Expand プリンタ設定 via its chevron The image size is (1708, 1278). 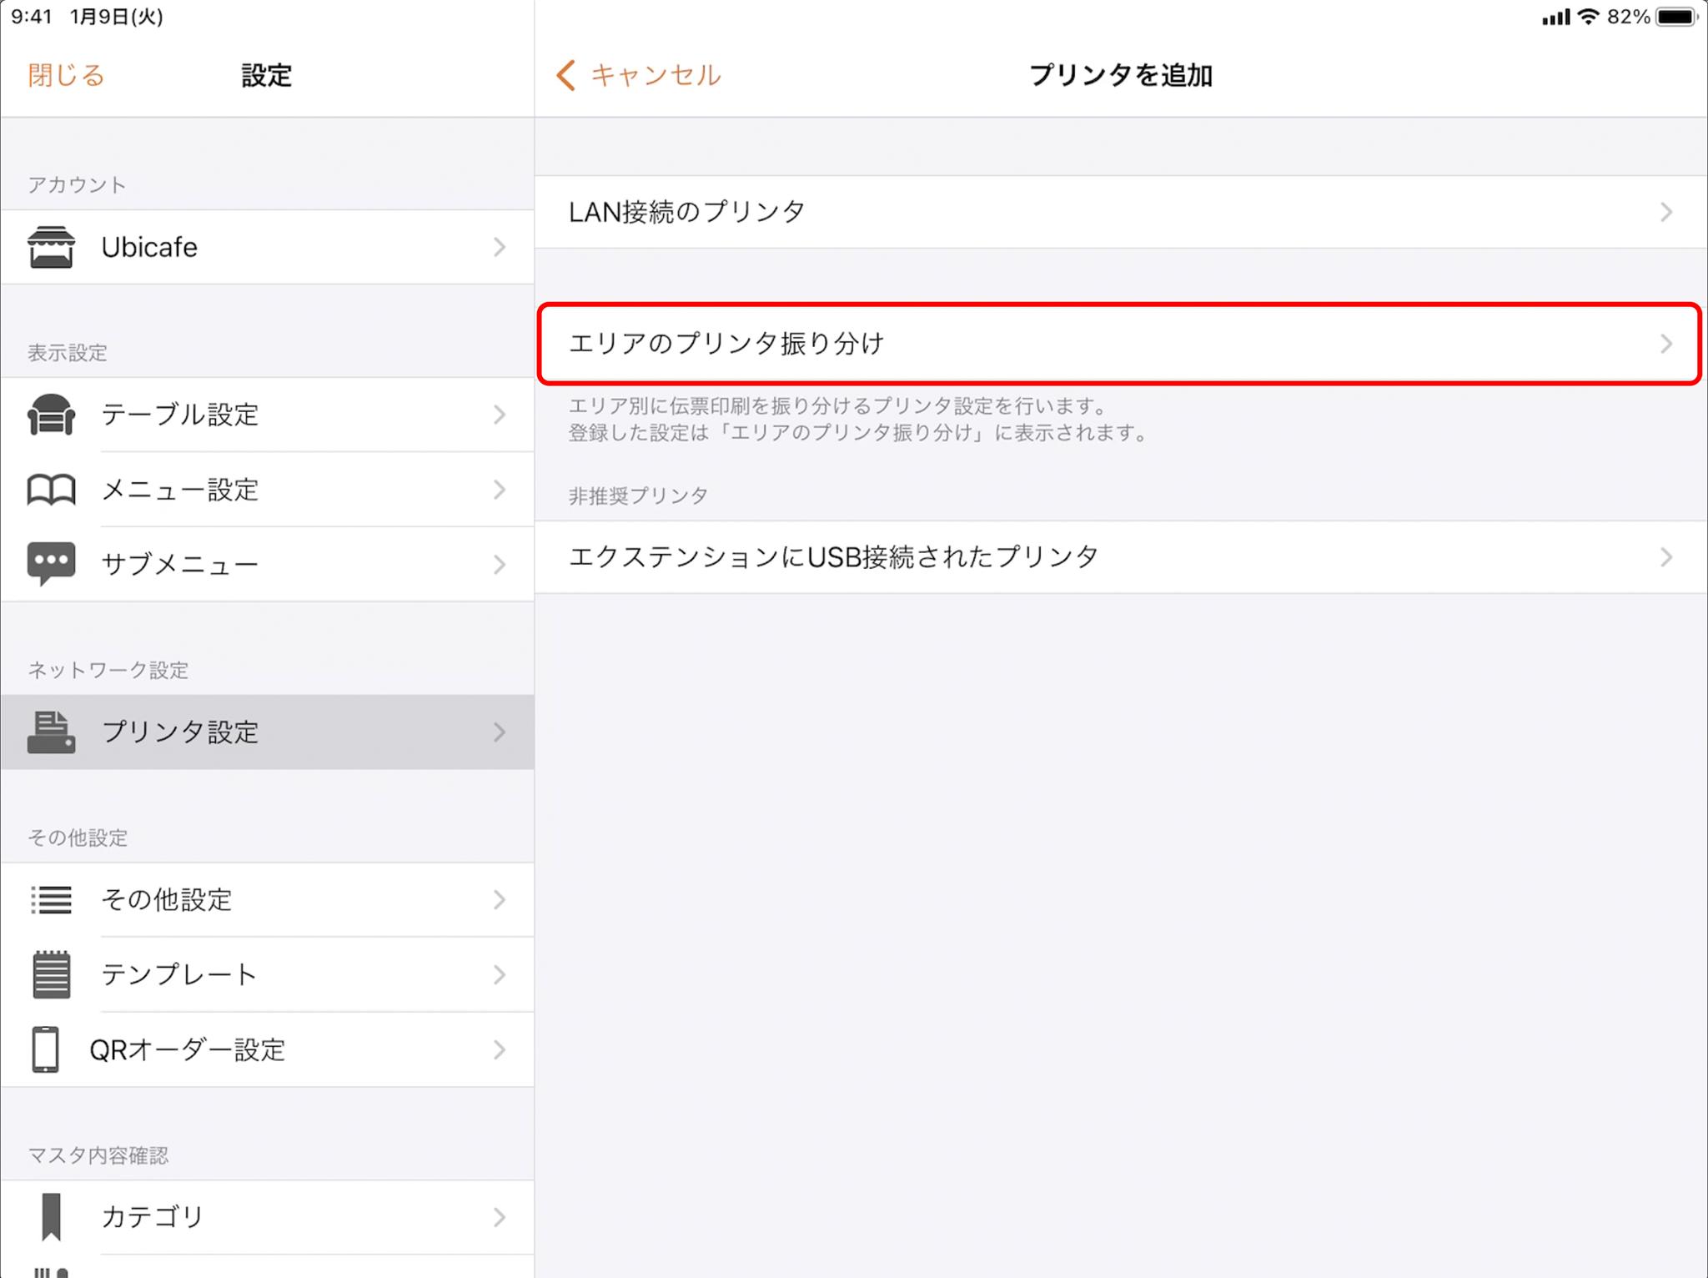pos(500,732)
